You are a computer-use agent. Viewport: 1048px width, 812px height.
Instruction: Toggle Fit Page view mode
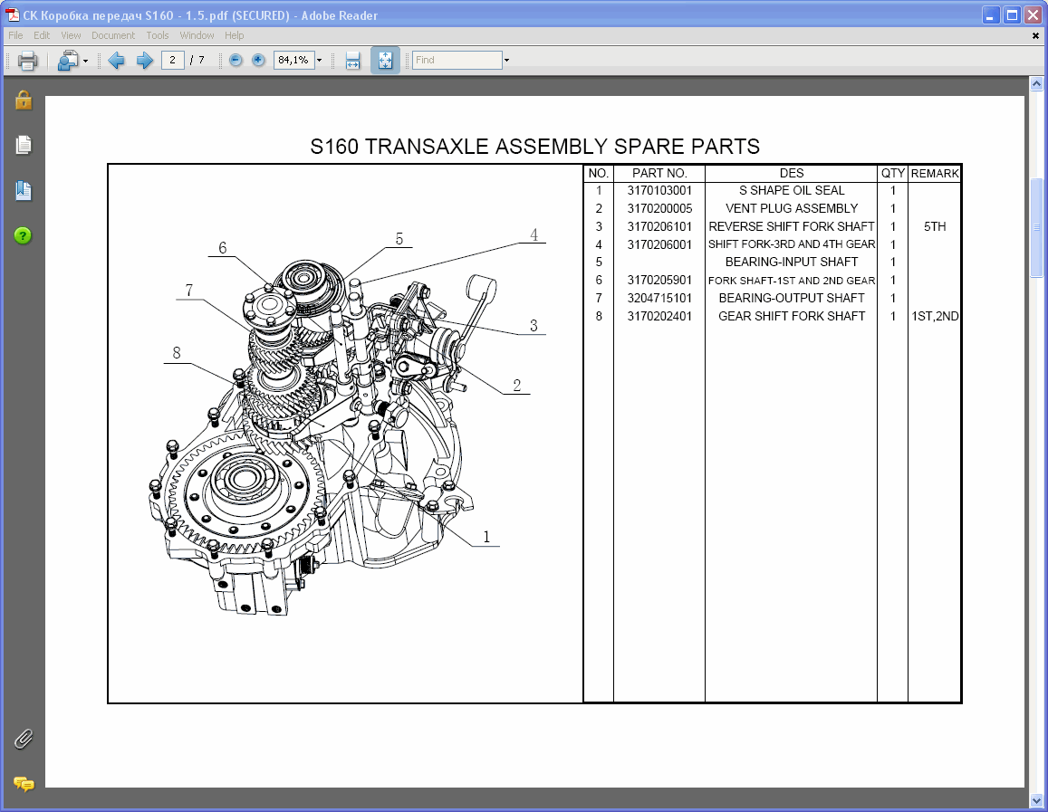(384, 60)
